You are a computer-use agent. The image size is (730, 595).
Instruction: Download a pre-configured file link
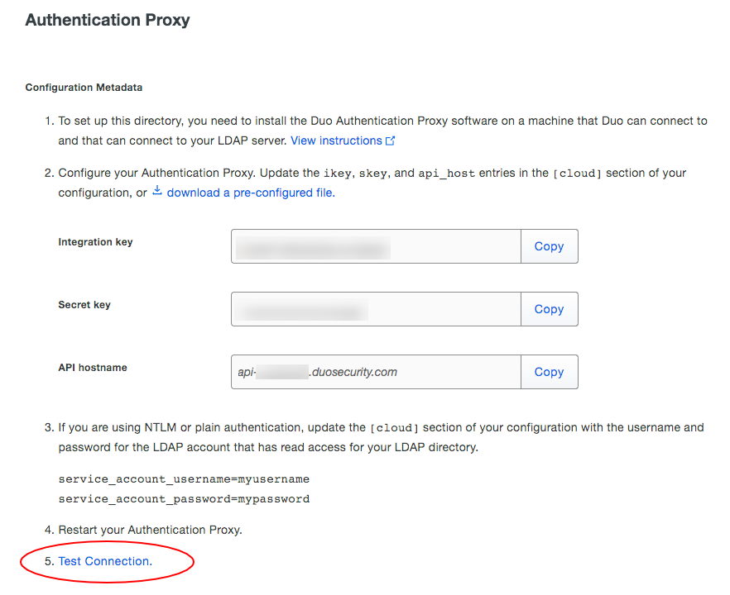(x=250, y=193)
